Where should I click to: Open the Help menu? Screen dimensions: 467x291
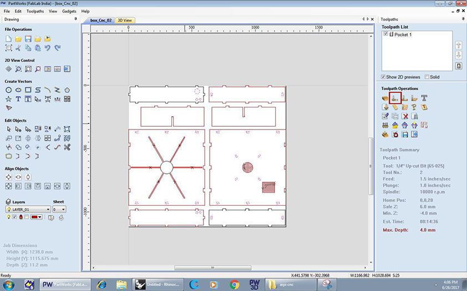[x=85, y=11]
